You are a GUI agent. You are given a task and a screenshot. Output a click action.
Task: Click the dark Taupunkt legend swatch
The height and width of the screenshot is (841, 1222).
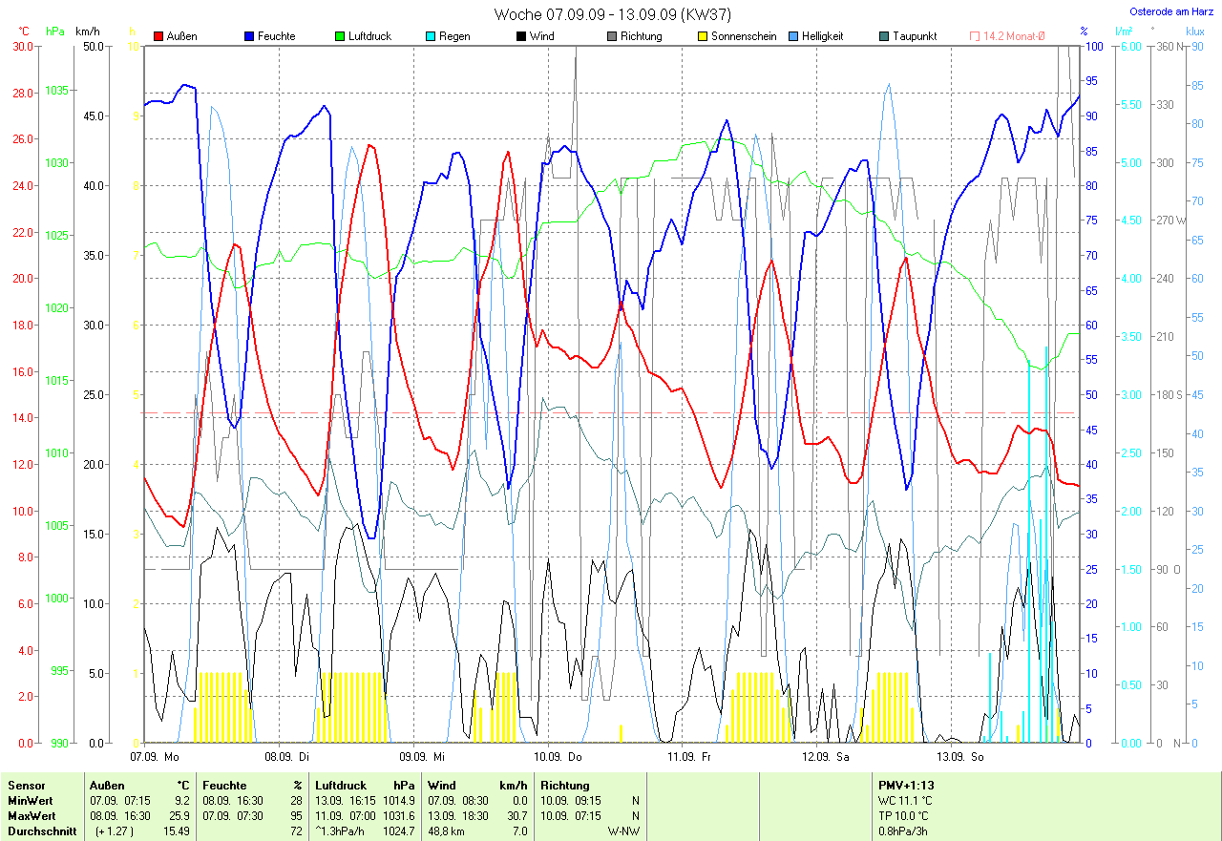(884, 36)
